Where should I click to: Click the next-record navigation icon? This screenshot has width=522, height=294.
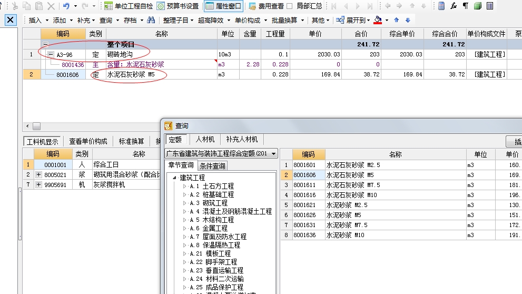point(358,6)
